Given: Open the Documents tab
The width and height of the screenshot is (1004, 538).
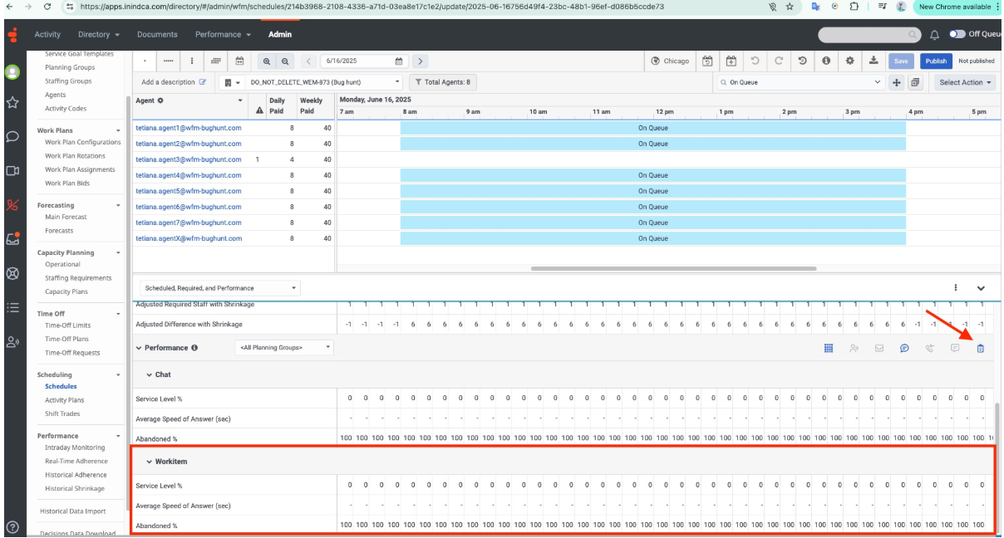Looking at the screenshot, I should (157, 35).
